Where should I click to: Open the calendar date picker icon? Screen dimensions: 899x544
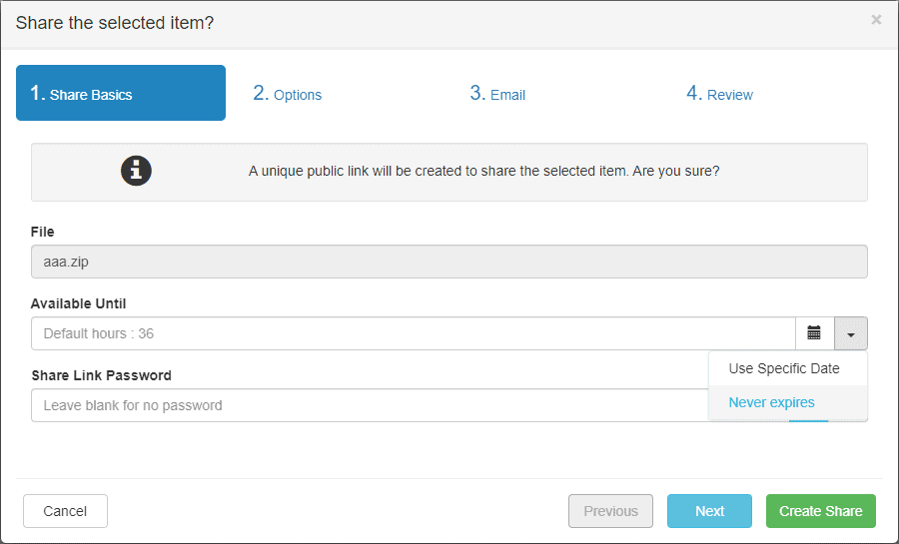(814, 333)
